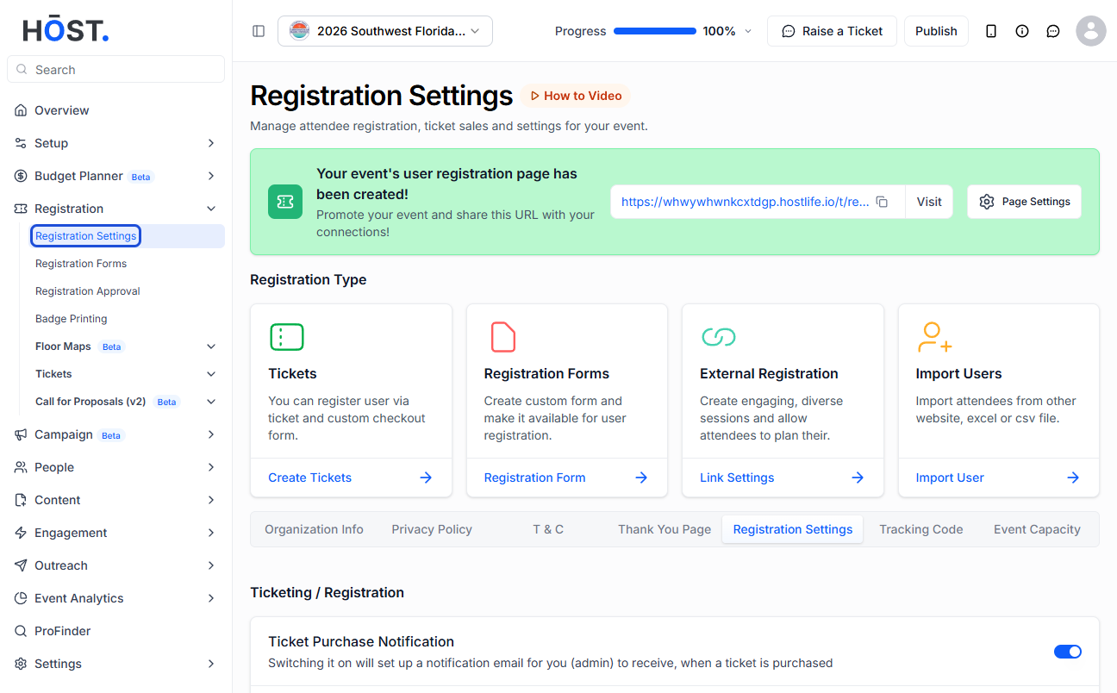Click the Outreach paper plane icon
Image resolution: width=1117 pixels, height=693 pixels.
point(21,565)
